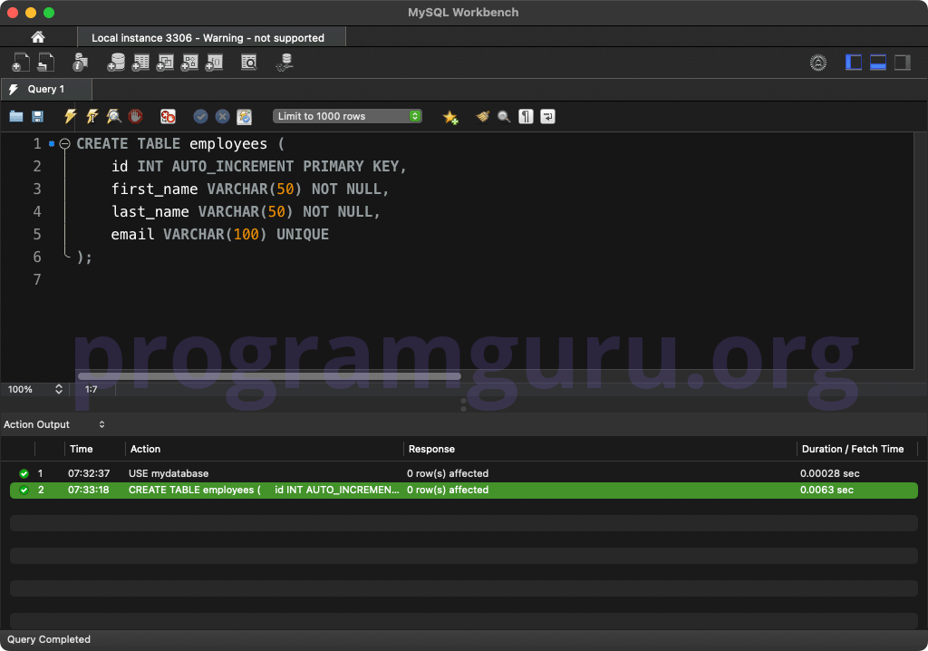Toggle the bottom output panel
Screen dimensions: 928x651
point(877,63)
